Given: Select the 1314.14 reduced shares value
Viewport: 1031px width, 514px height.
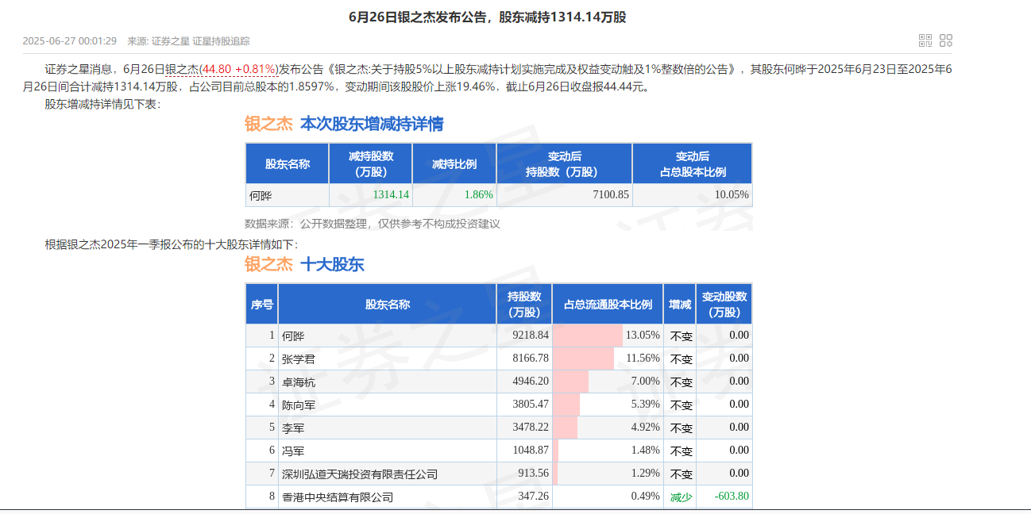Looking at the screenshot, I should point(391,194).
